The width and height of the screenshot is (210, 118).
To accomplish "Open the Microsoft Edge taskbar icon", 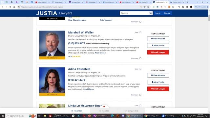I will (112, 116).
